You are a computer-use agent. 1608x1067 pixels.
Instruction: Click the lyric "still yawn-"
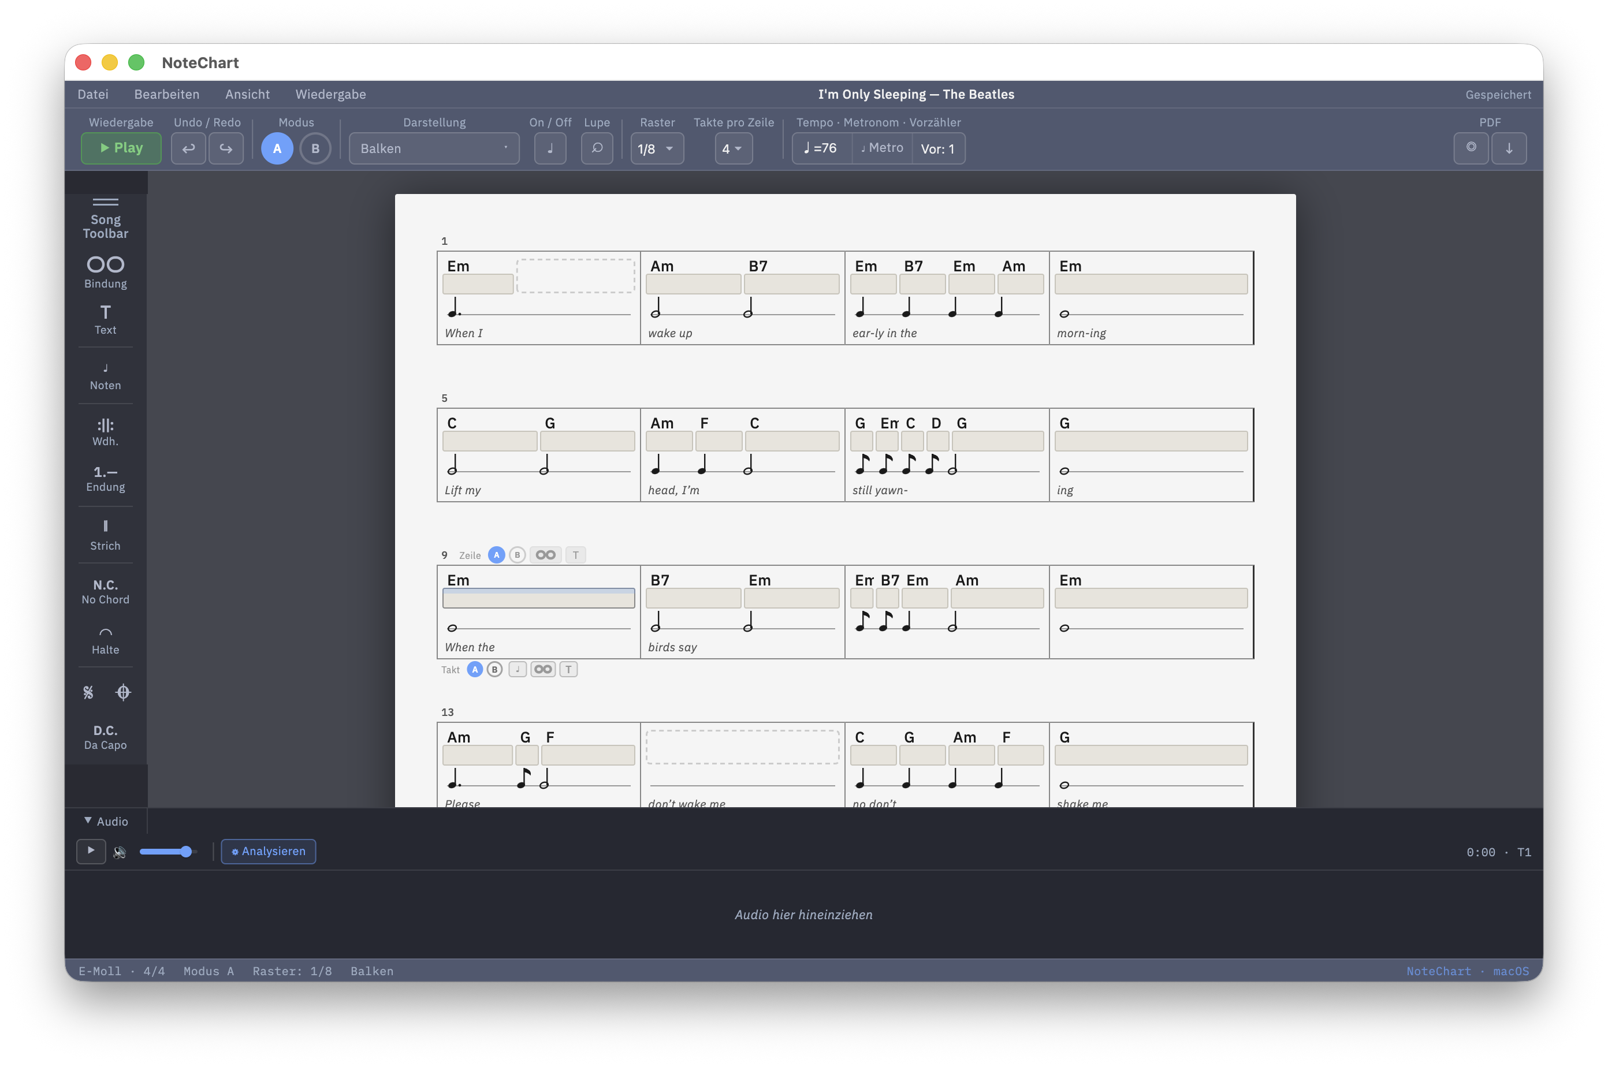pos(880,490)
